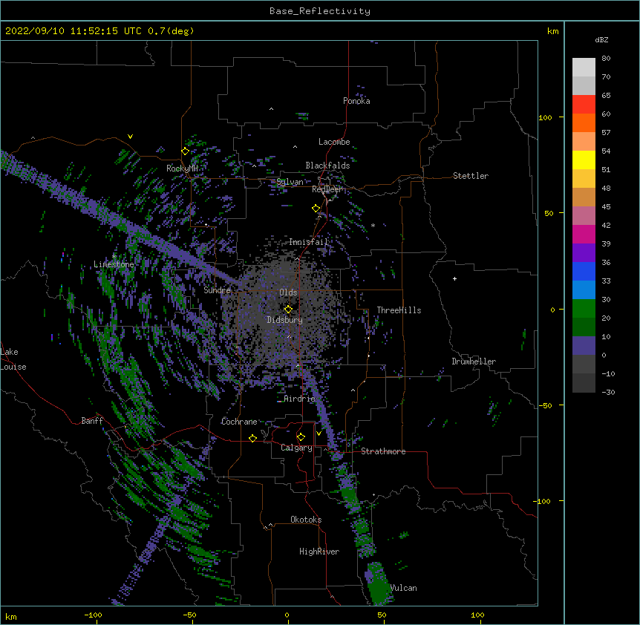Click the Vulcan town label
Viewport: 640px width, 625px height.
404,588
